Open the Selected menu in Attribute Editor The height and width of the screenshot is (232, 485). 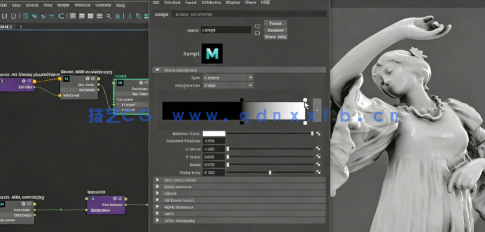[x=172, y=2]
